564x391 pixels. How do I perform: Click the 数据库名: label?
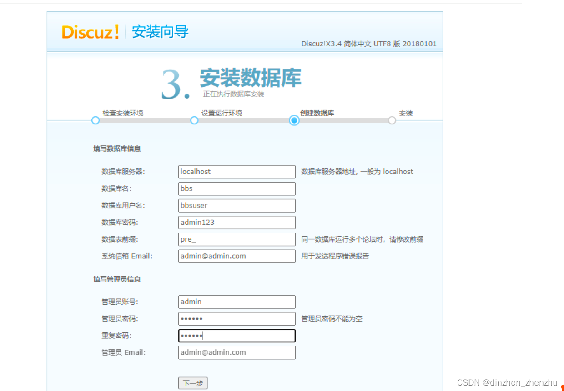click(x=116, y=188)
